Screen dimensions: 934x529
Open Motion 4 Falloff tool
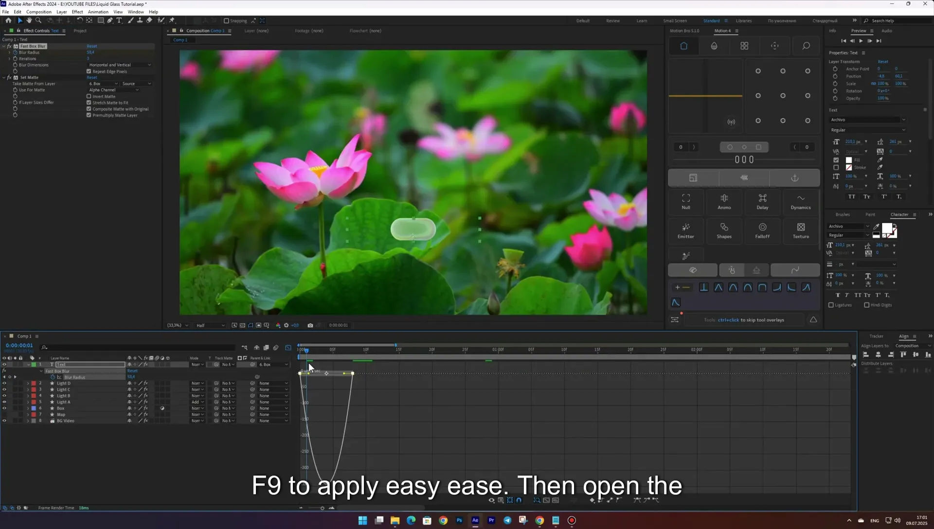pyautogui.click(x=762, y=231)
